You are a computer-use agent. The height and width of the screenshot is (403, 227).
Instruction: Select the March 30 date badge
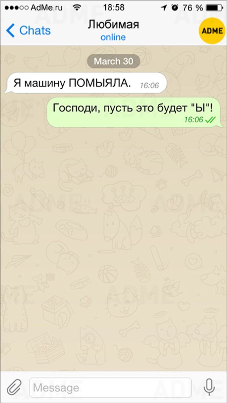(x=113, y=61)
